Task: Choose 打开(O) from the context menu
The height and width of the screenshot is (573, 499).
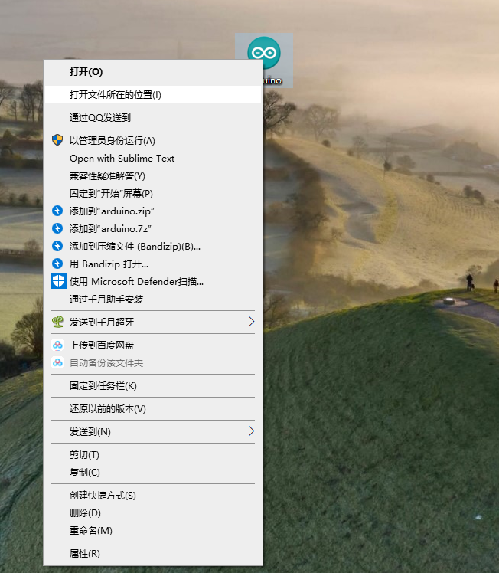Action: [x=153, y=72]
